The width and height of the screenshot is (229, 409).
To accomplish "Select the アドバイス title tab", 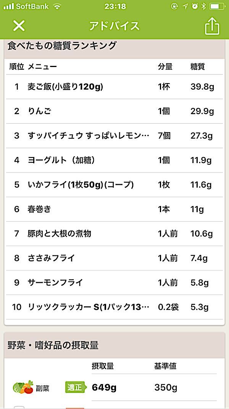I will [114, 26].
